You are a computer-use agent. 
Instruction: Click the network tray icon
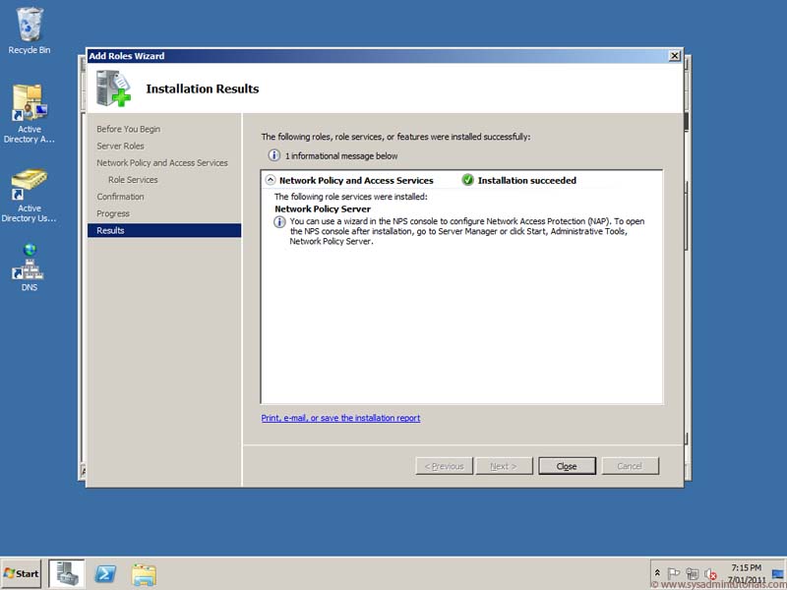point(693,573)
